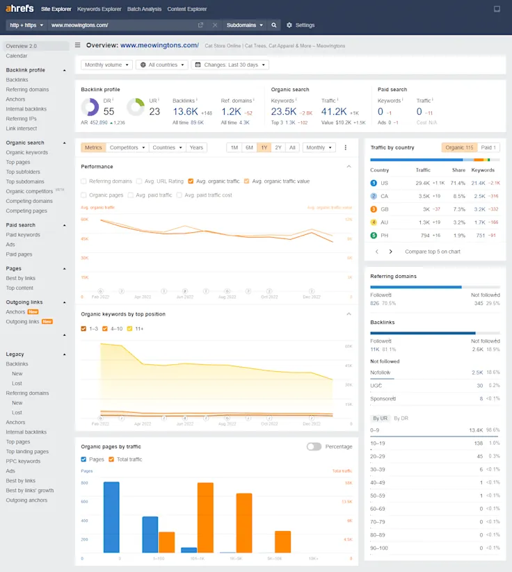
Task: Click the info icon beside Organic Keywords
Action: (296, 99)
